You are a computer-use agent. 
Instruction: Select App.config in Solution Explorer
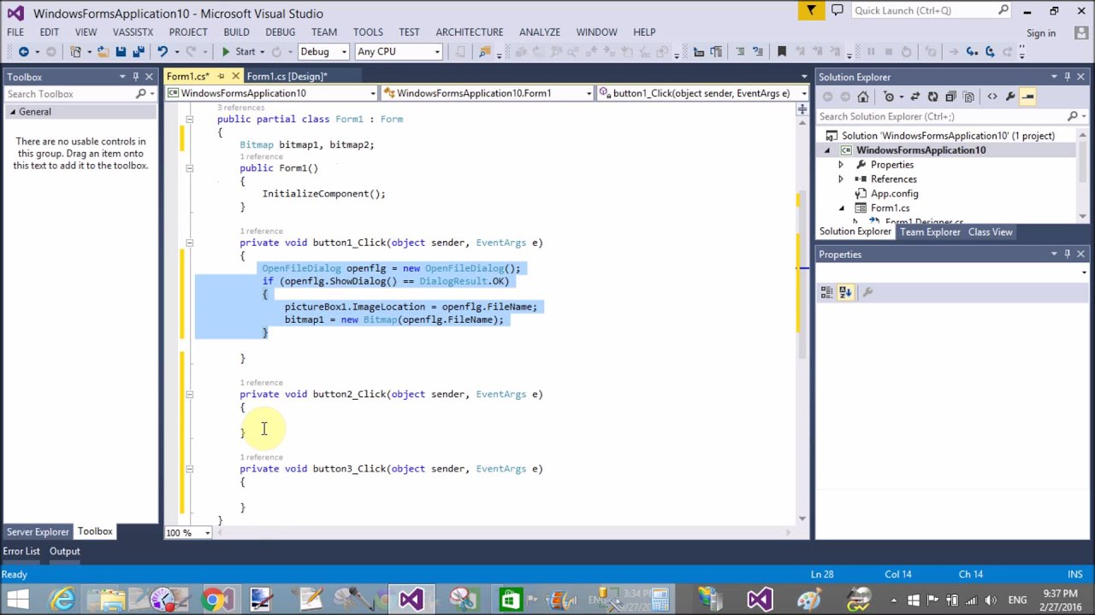[x=894, y=194]
